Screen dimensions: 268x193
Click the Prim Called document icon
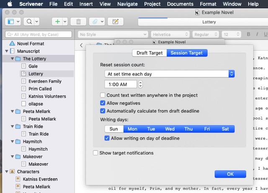(x=23, y=89)
